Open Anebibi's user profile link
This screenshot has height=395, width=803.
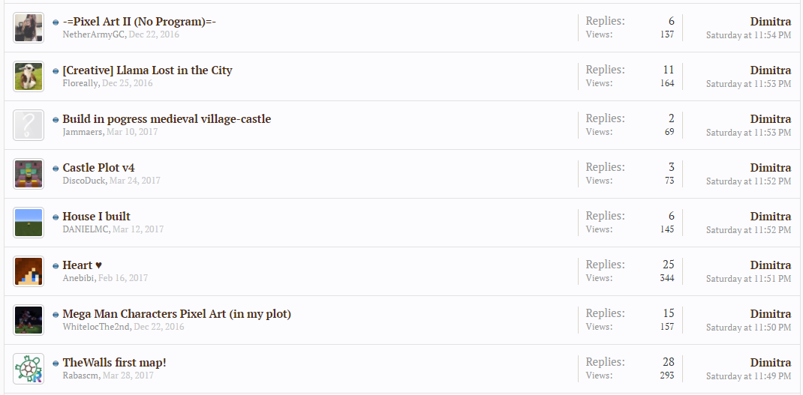(78, 278)
